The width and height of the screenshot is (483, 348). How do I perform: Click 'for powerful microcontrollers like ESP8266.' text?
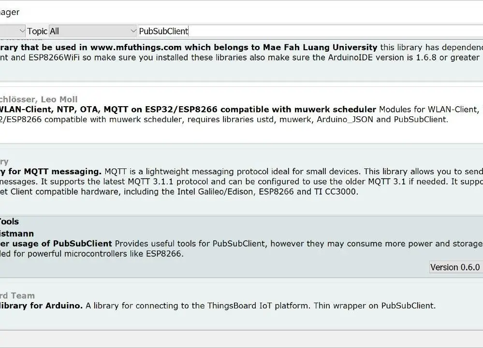point(99,253)
